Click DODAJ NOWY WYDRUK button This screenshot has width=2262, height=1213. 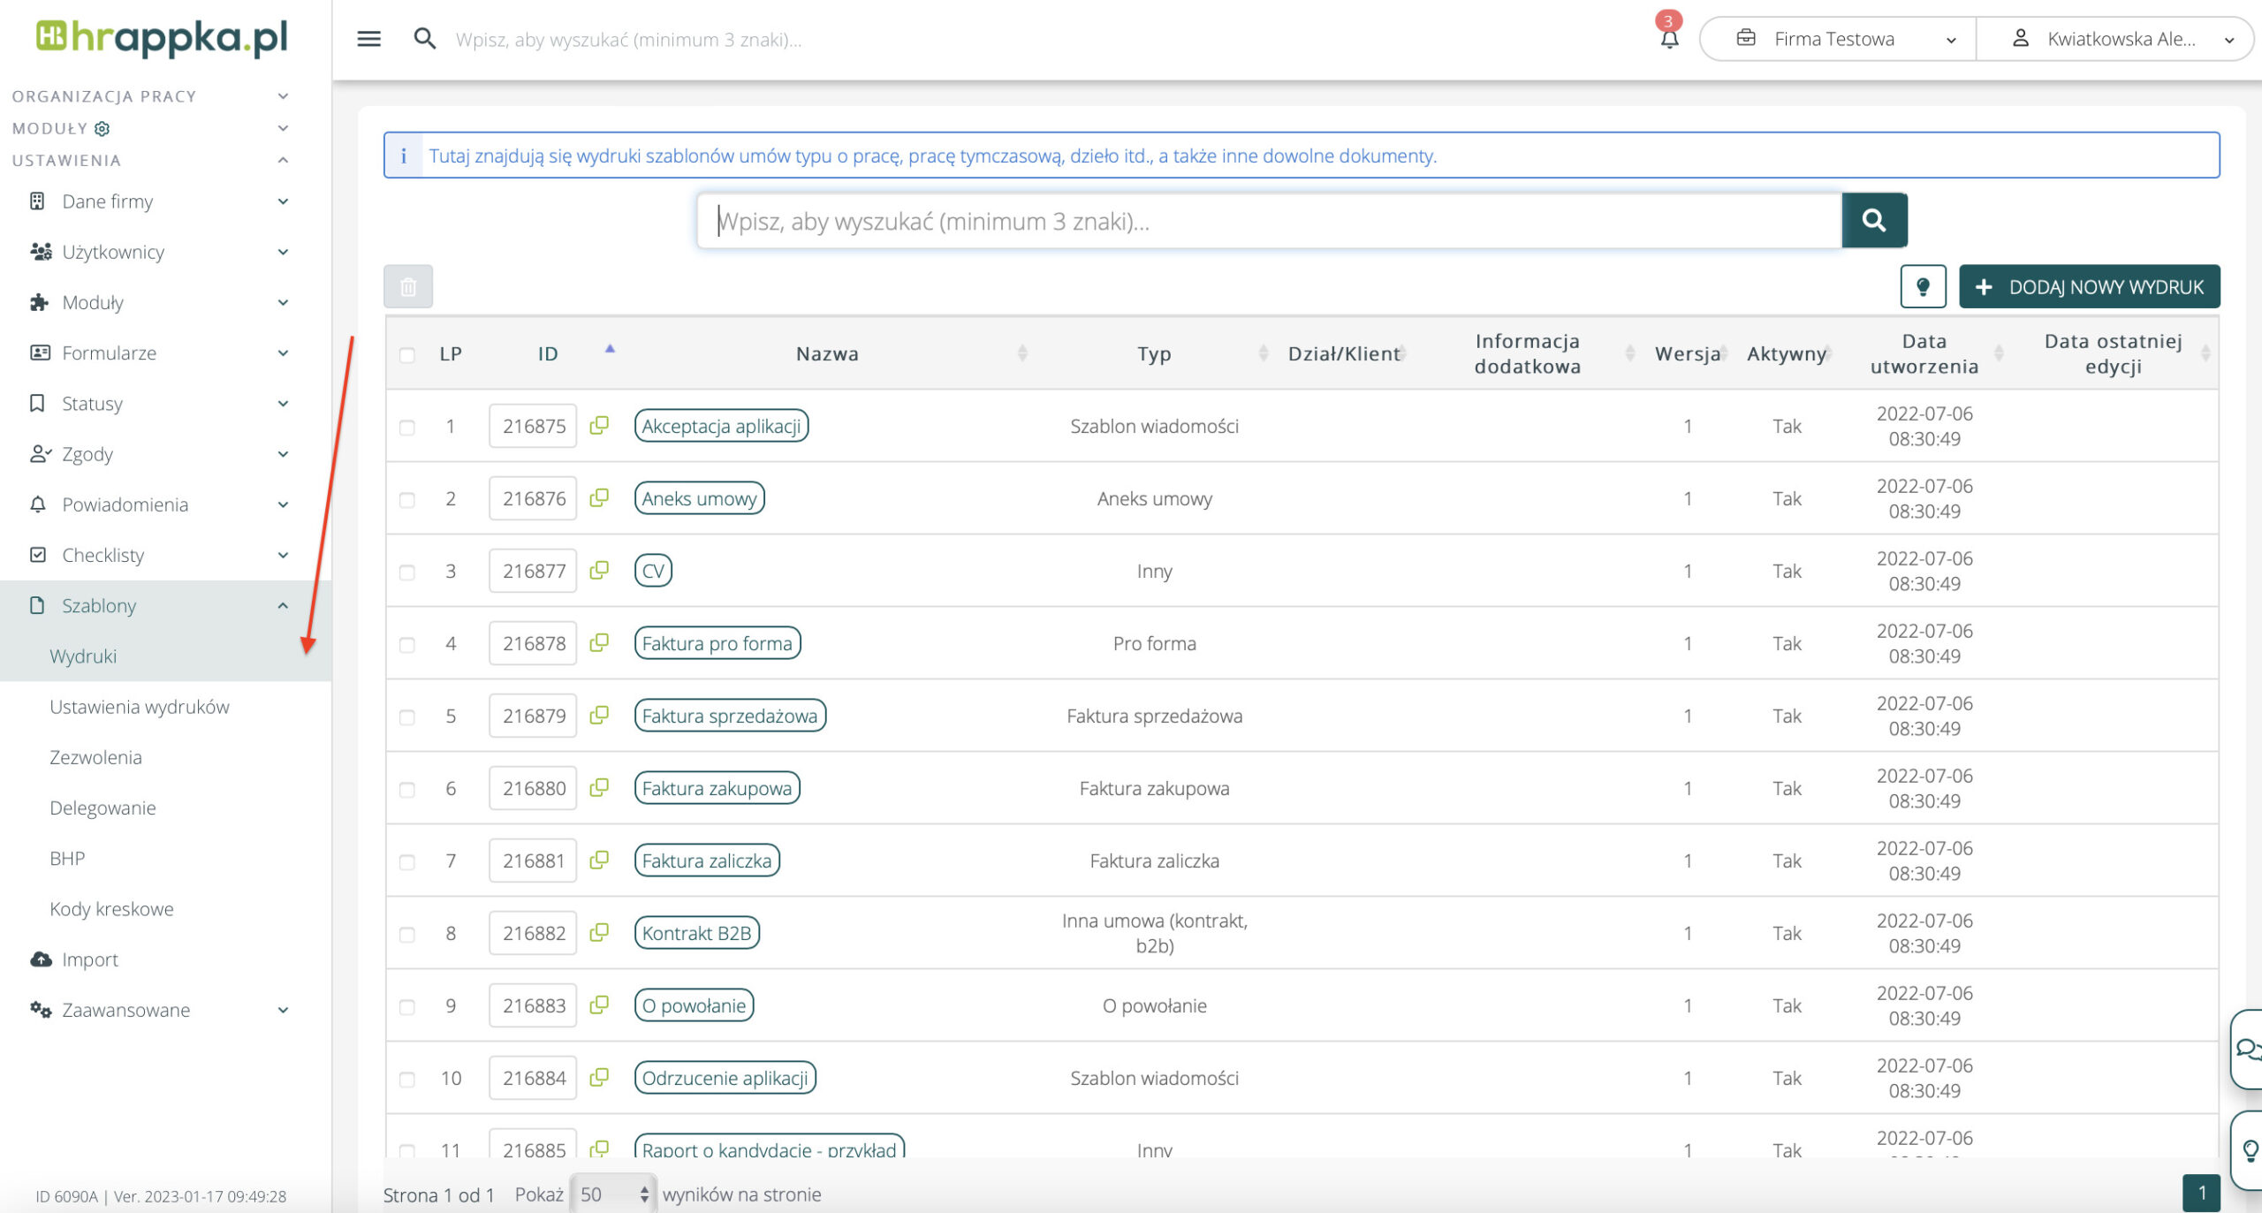tap(2089, 286)
